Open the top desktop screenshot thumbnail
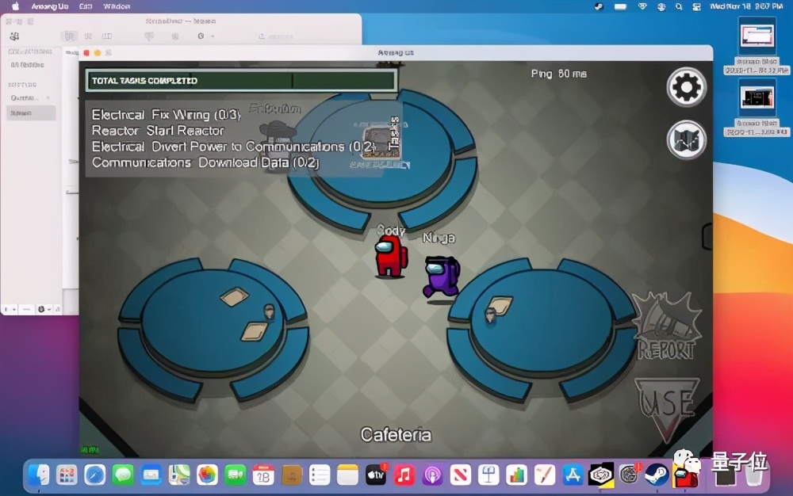 757,36
